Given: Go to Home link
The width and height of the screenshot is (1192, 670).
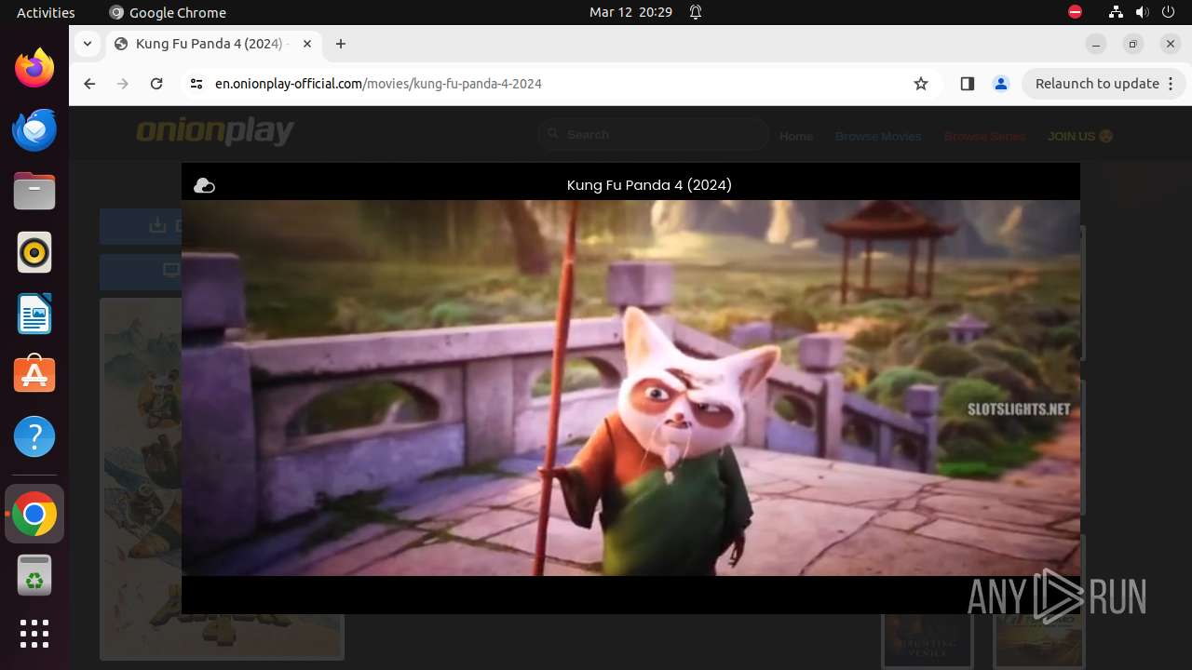Looking at the screenshot, I should tap(796, 136).
